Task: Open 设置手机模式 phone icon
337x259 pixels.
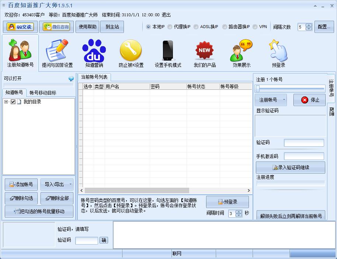Action: [168, 53]
